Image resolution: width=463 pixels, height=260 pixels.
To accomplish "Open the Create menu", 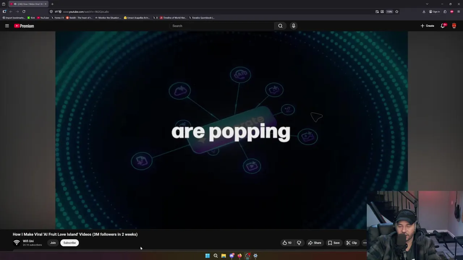I will coord(427,26).
